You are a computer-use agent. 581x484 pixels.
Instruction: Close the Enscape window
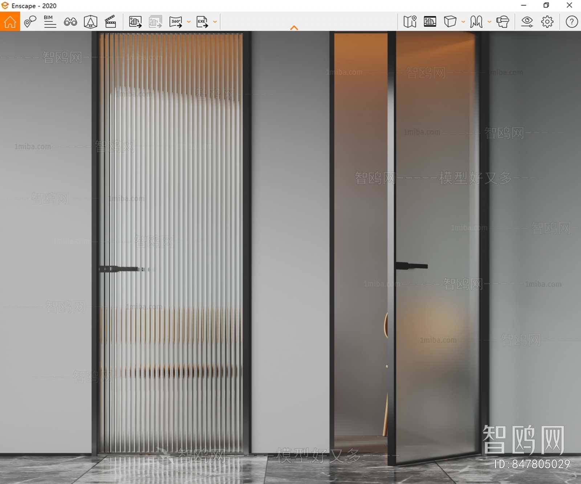[569, 5]
